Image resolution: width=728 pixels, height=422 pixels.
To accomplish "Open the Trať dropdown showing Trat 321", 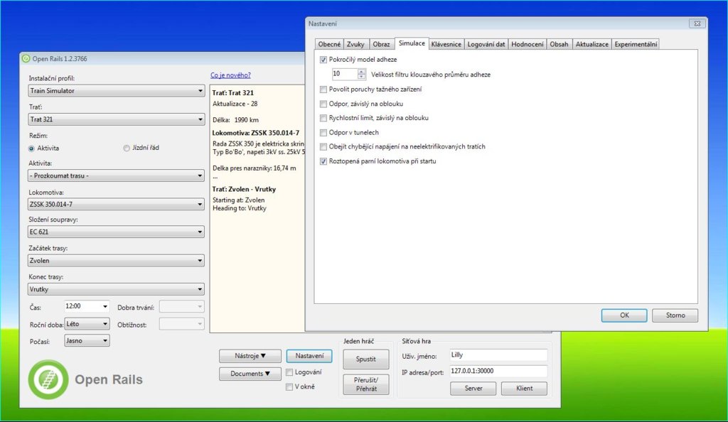I will (116, 119).
